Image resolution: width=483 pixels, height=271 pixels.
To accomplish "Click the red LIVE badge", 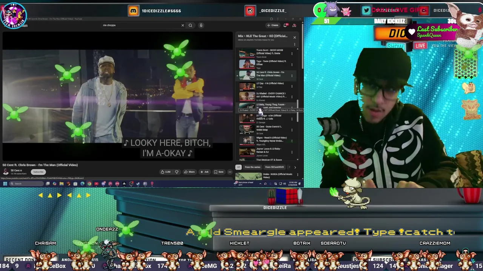I will click(420, 46).
